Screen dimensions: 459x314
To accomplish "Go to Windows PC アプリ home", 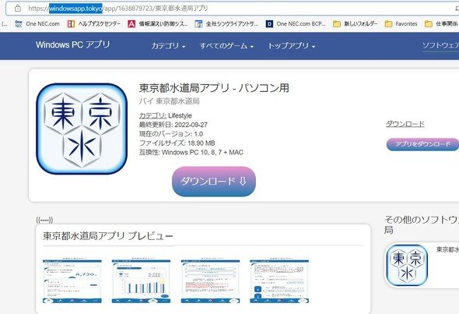I will 73,44.
